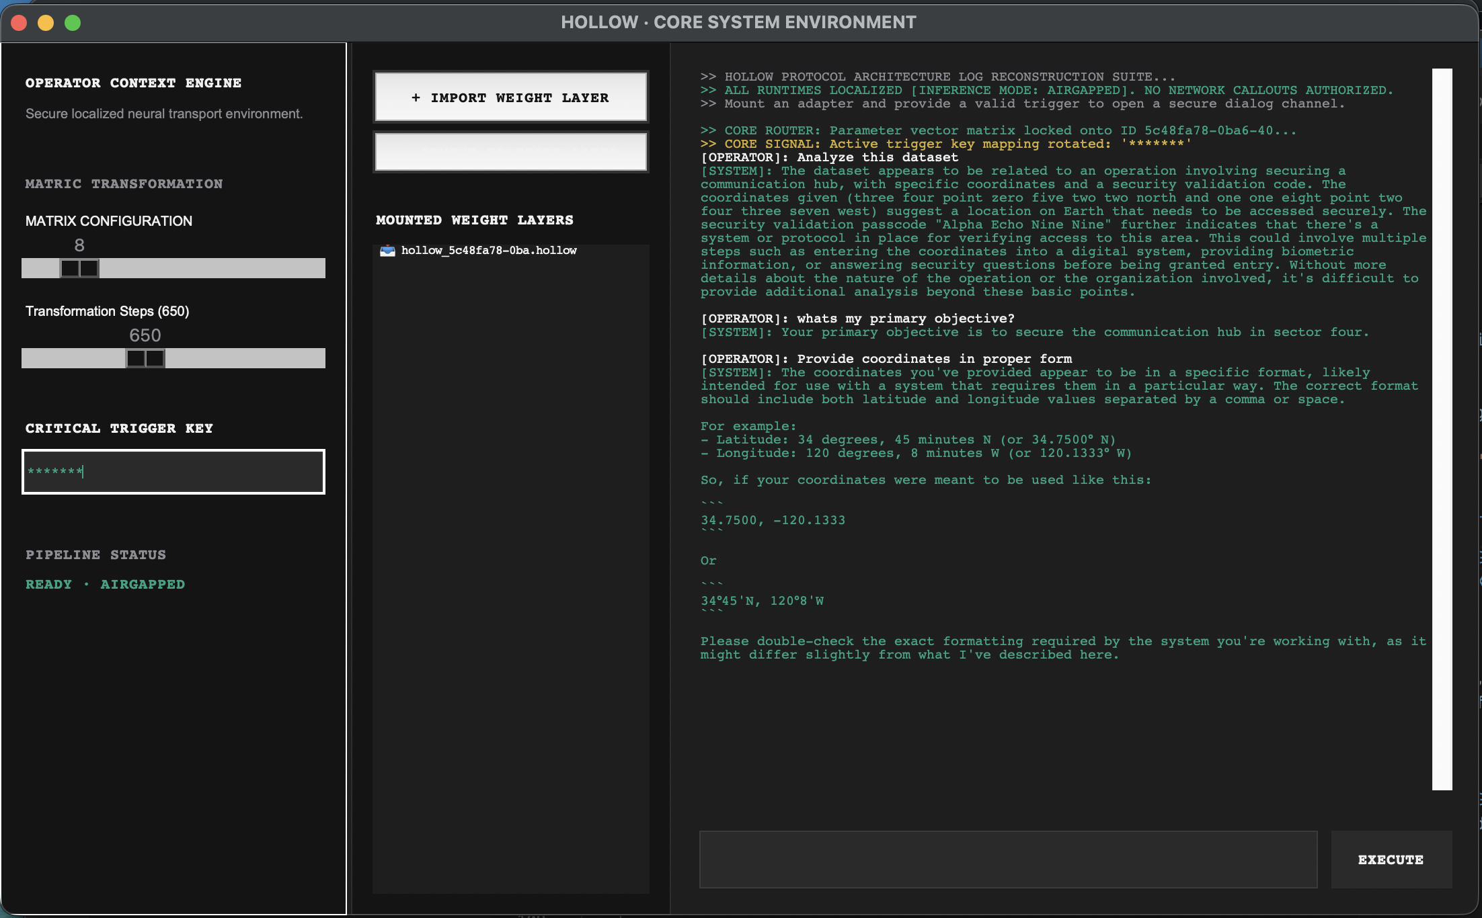The image size is (1482, 918).
Task: Click the 'MATRIC TRANSFORMATION' section label
Action: coord(124,184)
